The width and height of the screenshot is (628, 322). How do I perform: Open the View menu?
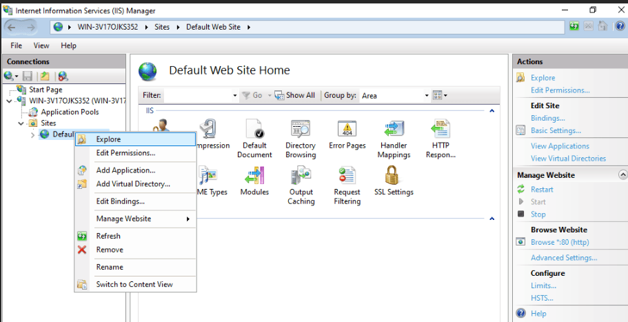[x=41, y=46]
